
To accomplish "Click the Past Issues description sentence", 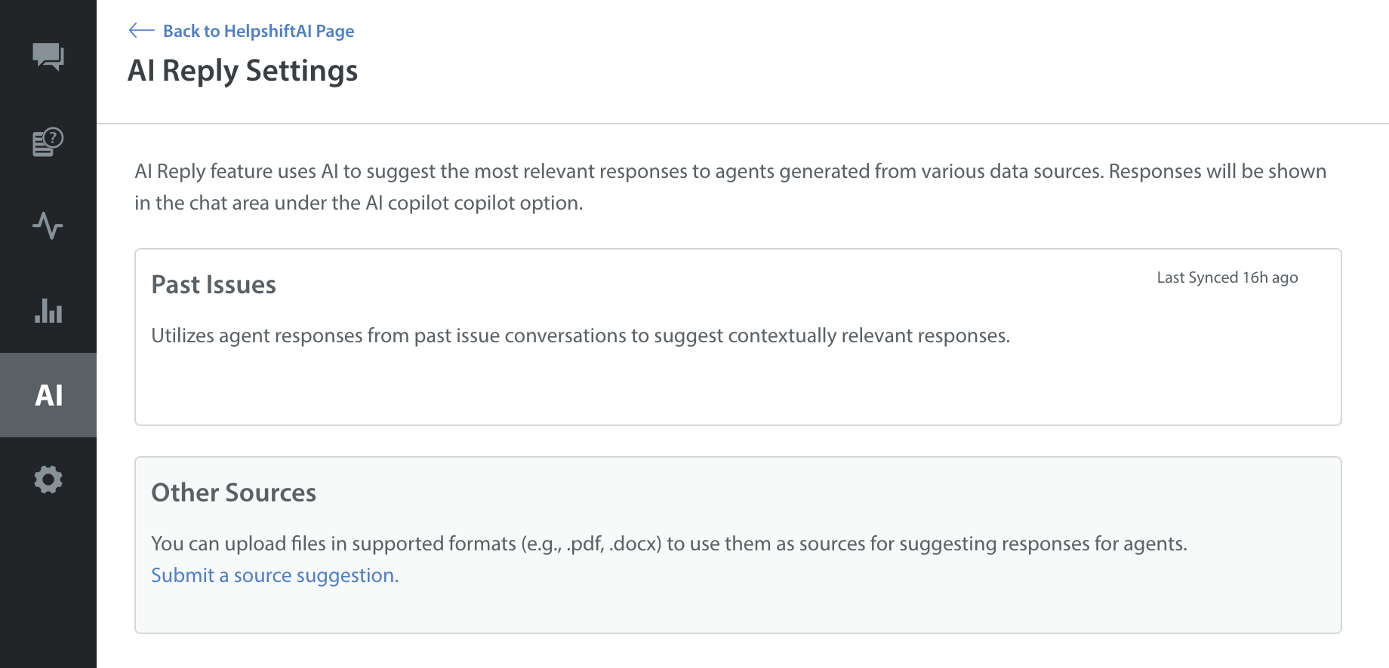I will 580,336.
